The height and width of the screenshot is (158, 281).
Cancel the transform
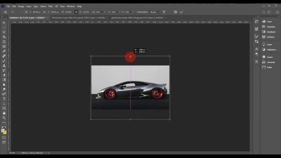pyautogui.click(x=176, y=12)
